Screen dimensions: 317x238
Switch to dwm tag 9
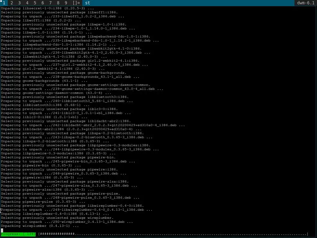pyautogui.click(x=66, y=3)
